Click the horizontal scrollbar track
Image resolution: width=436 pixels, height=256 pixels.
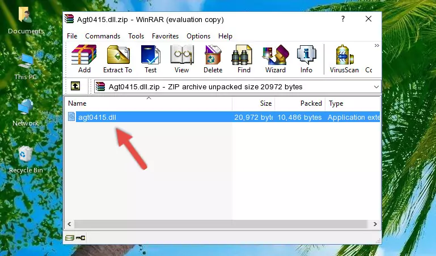[x=221, y=224]
